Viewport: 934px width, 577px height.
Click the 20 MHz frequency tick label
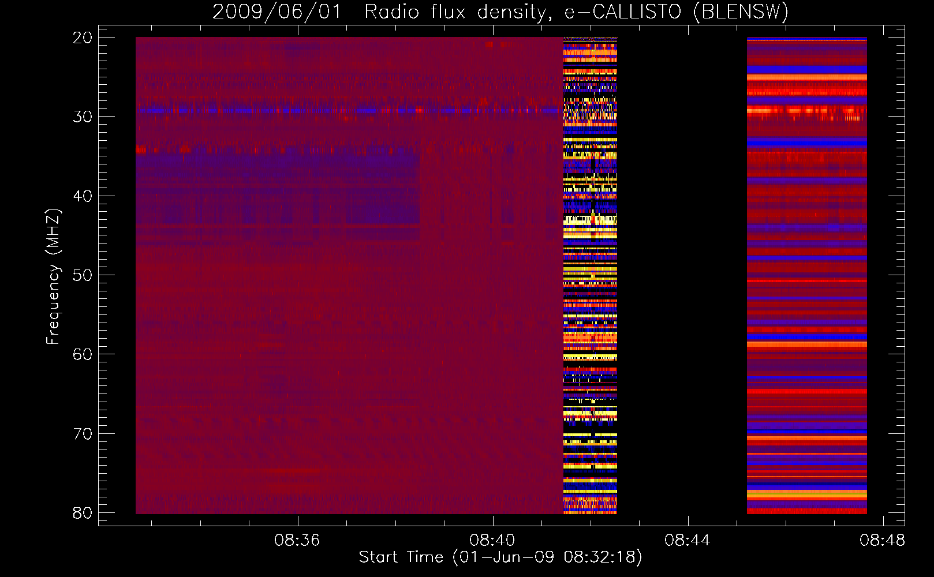(83, 38)
